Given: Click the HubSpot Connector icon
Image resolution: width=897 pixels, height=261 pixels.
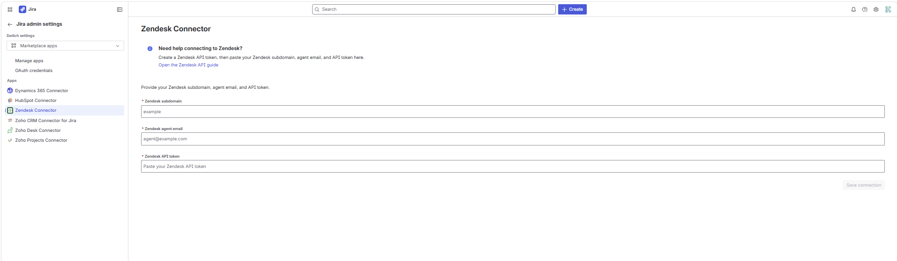Looking at the screenshot, I should (10, 101).
